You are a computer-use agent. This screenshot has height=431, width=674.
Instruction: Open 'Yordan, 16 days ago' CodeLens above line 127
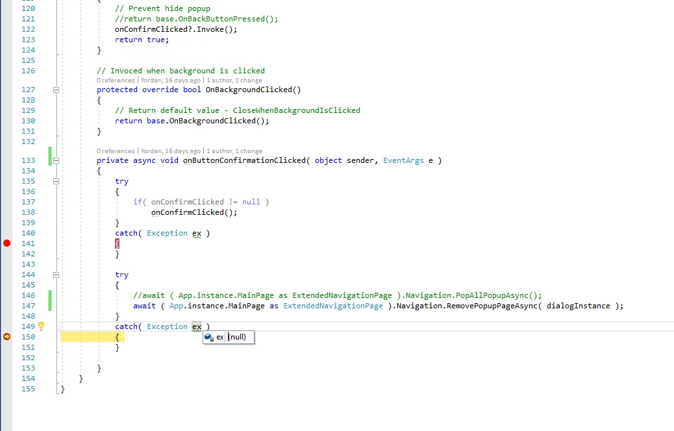coord(171,80)
